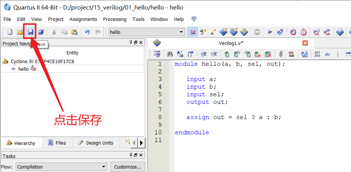The image size is (351, 172).
Task: Click the tab scroll left arrow in Project Navigator
Action: coord(134,143)
